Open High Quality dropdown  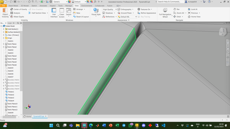(x=109, y=9)
